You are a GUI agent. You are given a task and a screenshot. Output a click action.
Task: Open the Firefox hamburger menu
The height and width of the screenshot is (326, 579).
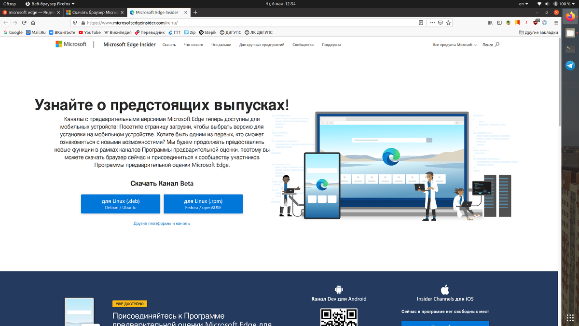[556, 23]
